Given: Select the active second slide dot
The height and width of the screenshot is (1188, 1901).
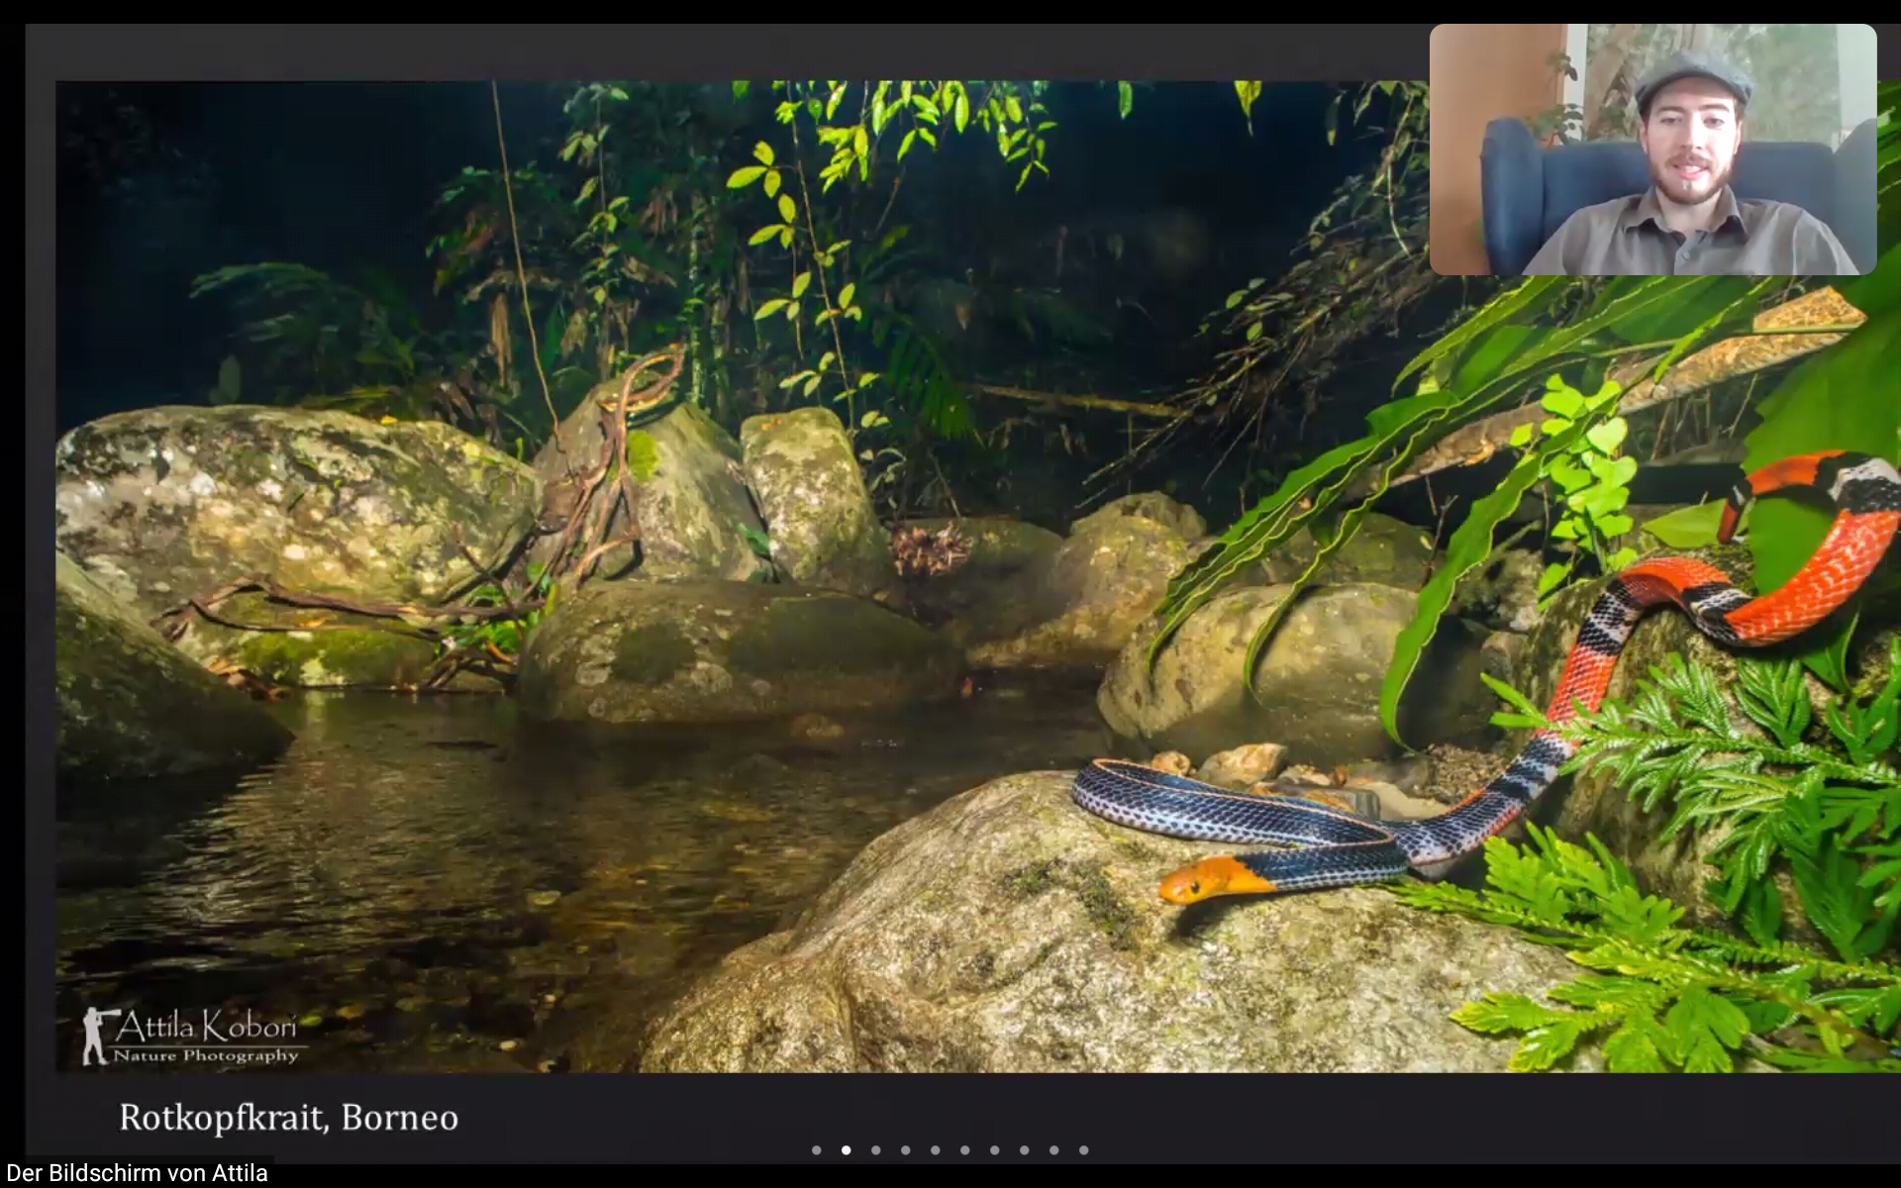Looking at the screenshot, I should (847, 1150).
